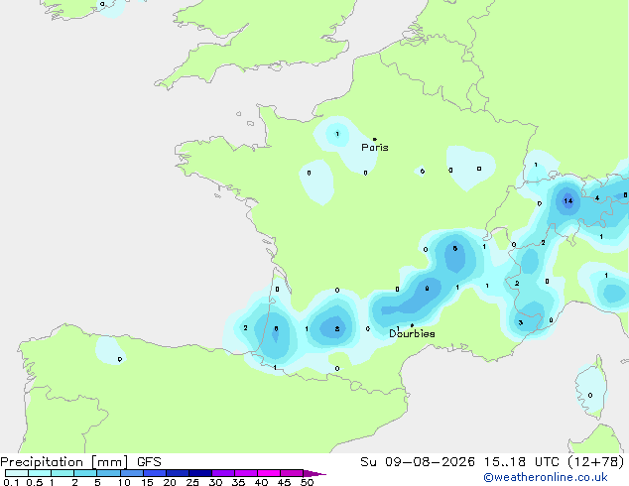Click the "Precipitation [mm]" title text

click(64, 462)
